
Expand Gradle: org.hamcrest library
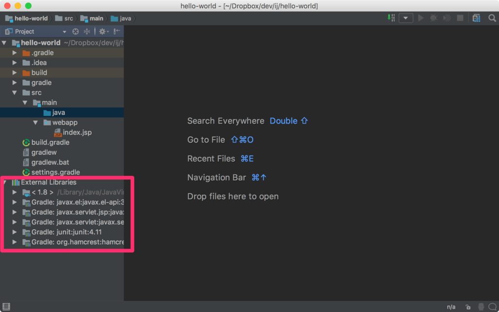[x=14, y=242]
